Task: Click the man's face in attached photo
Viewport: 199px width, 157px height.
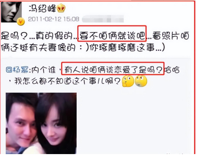Action: tap(22, 125)
